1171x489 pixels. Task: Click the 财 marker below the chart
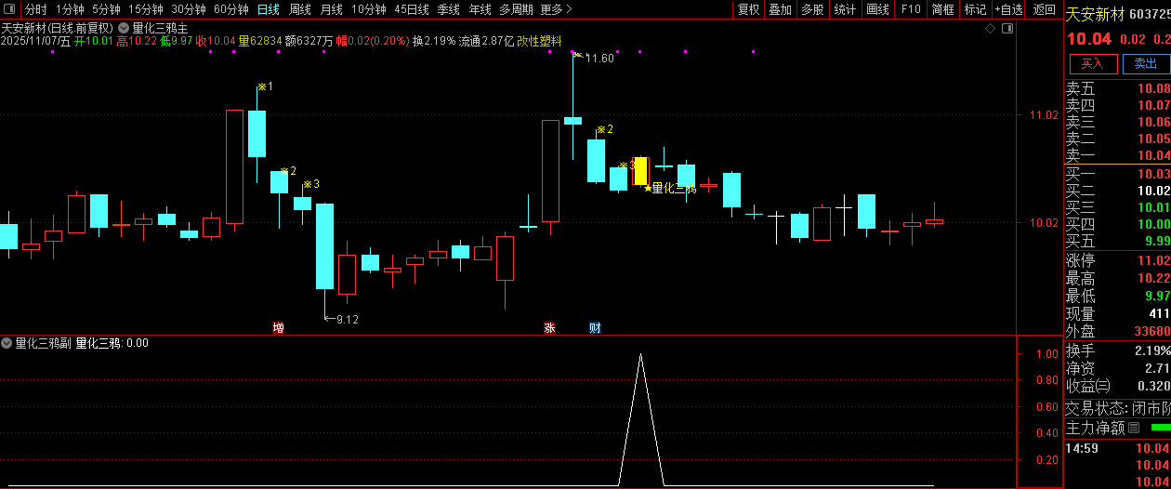click(595, 327)
